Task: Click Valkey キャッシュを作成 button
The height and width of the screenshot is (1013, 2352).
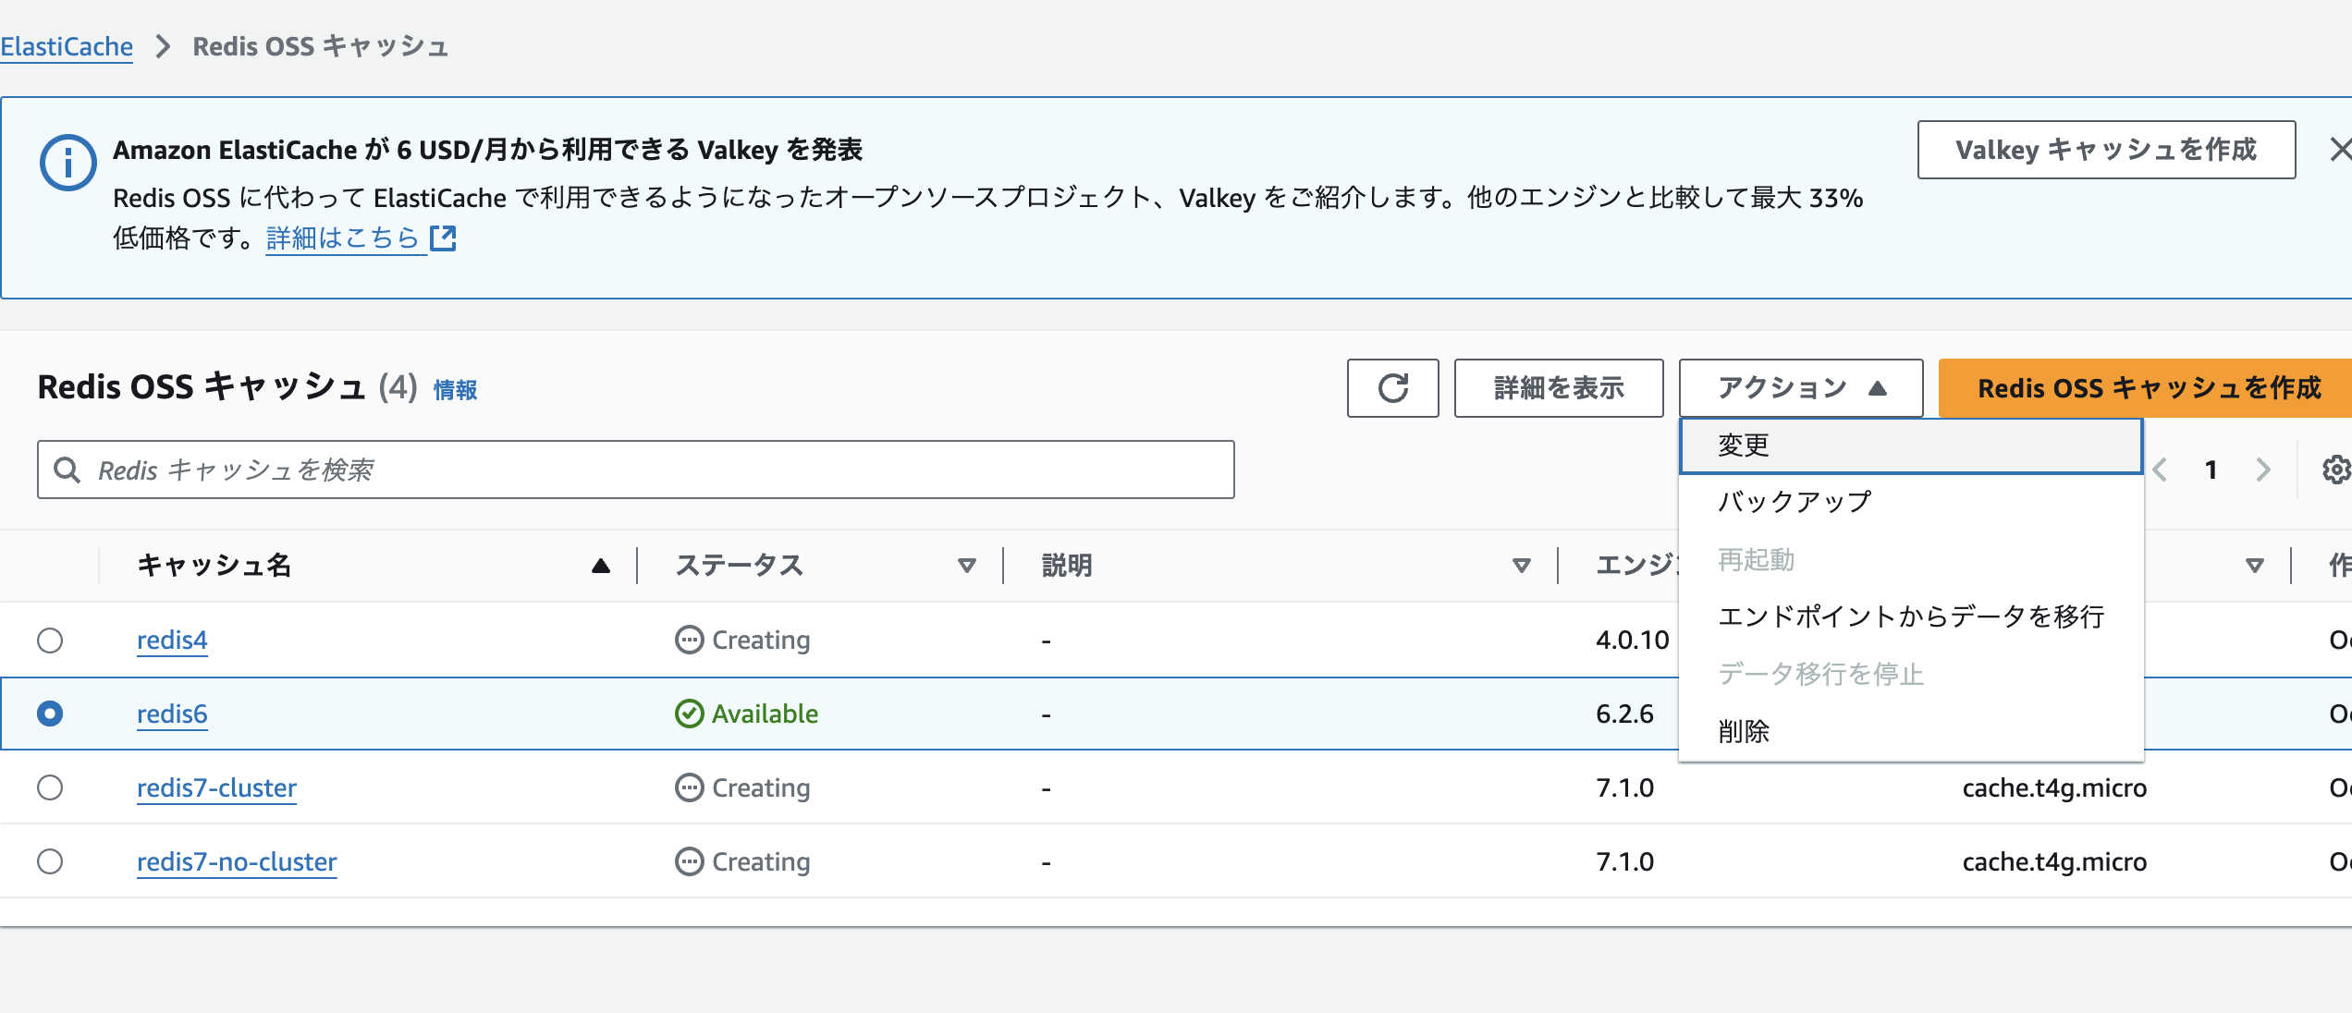Action: point(2105,150)
